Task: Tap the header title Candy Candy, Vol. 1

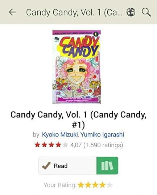Action: (74, 12)
